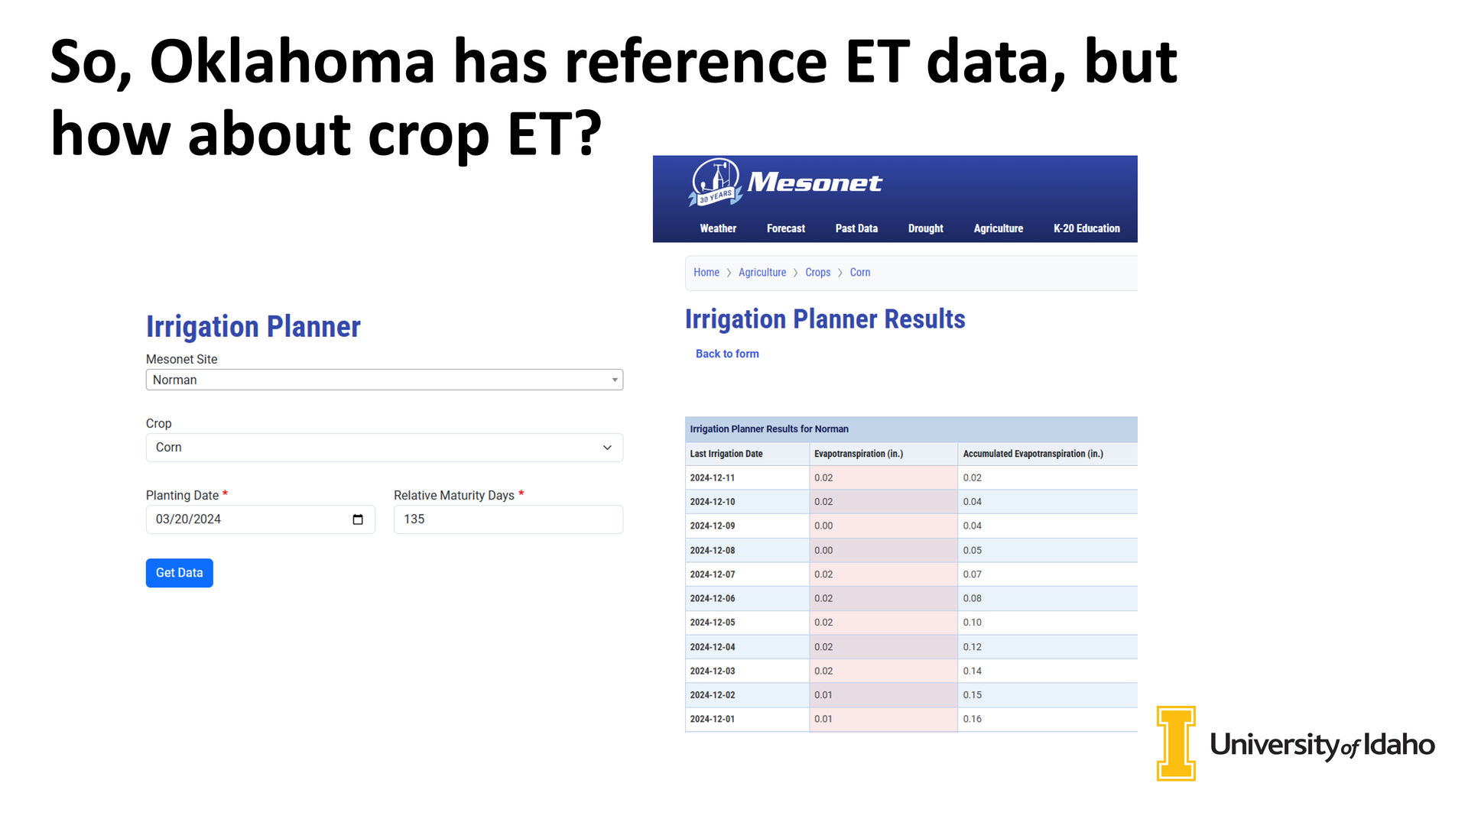Open the Crop dropdown showing Corn
This screenshot has width=1468, height=825.
[x=384, y=448]
